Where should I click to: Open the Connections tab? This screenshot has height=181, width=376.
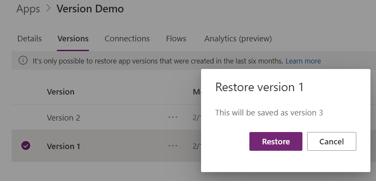[127, 39]
